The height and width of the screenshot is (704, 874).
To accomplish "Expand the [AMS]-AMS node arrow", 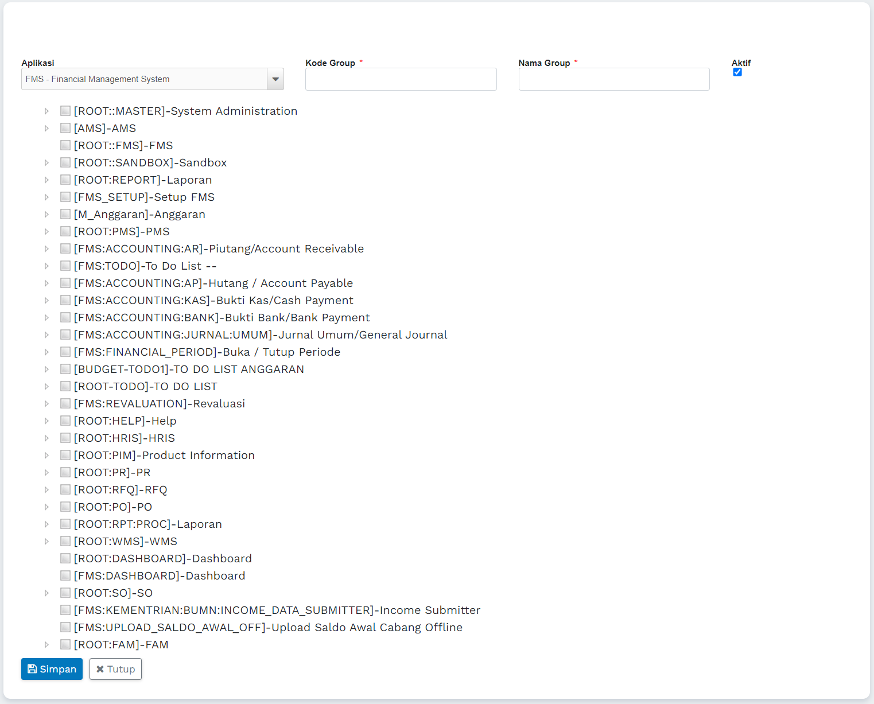I will point(47,128).
